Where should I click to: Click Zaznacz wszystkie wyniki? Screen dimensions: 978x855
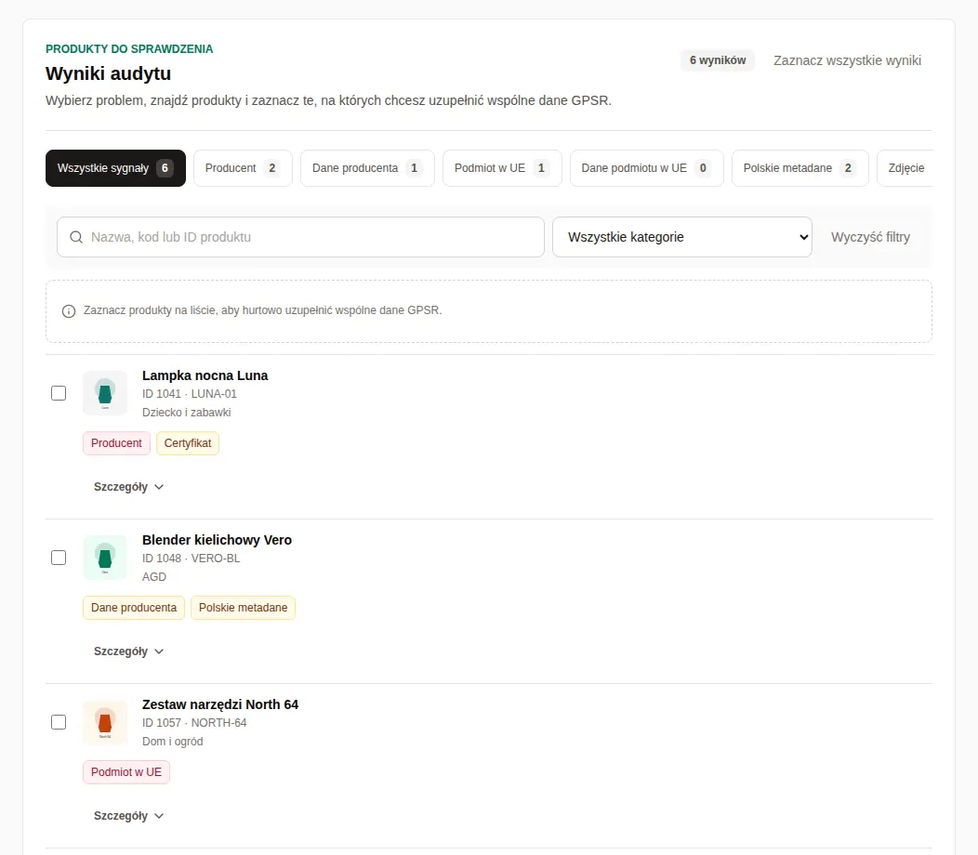(x=847, y=60)
